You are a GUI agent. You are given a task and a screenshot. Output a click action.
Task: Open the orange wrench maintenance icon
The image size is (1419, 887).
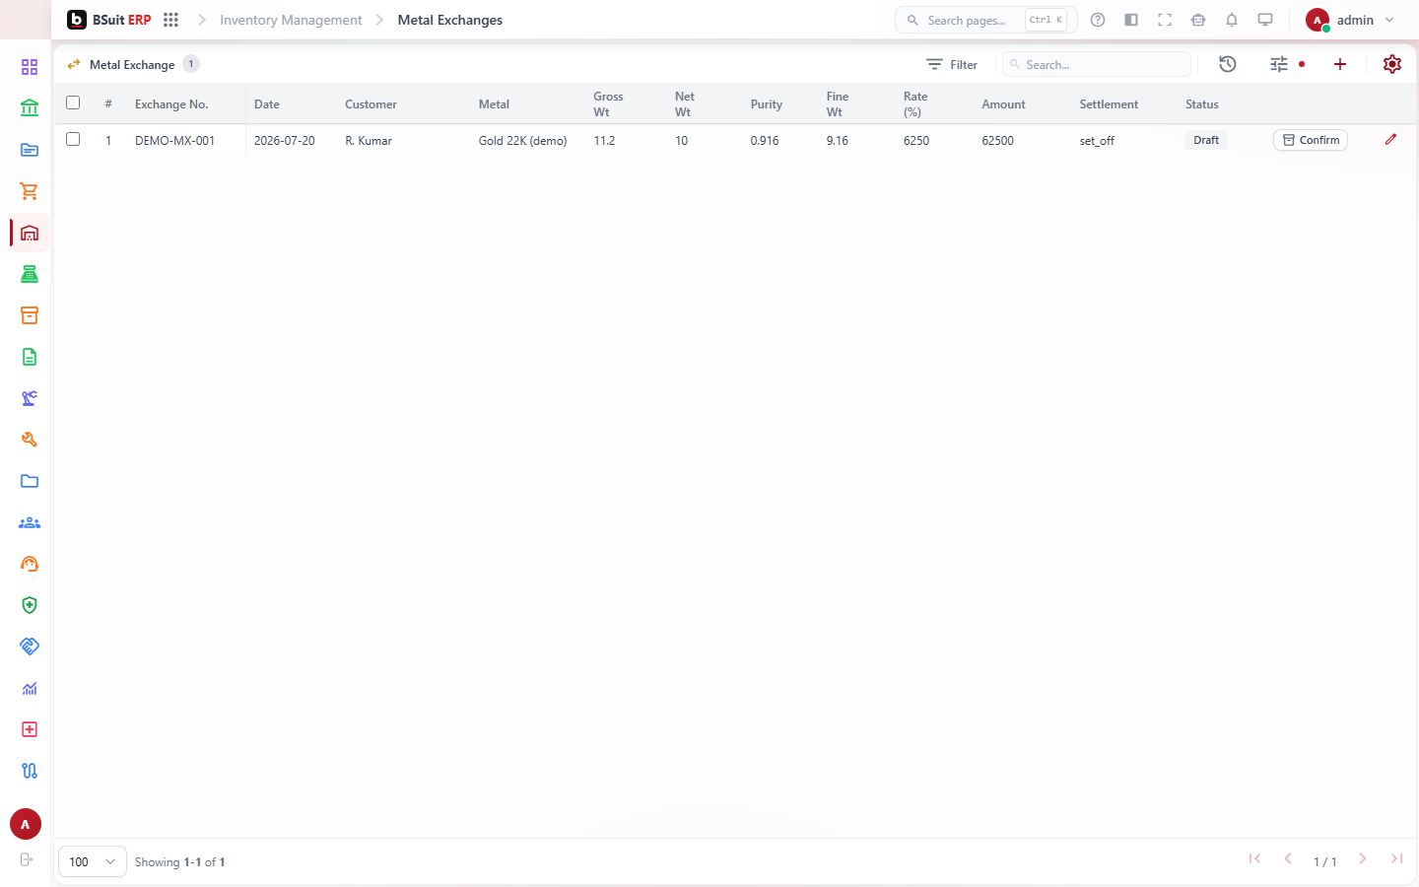click(30, 440)
